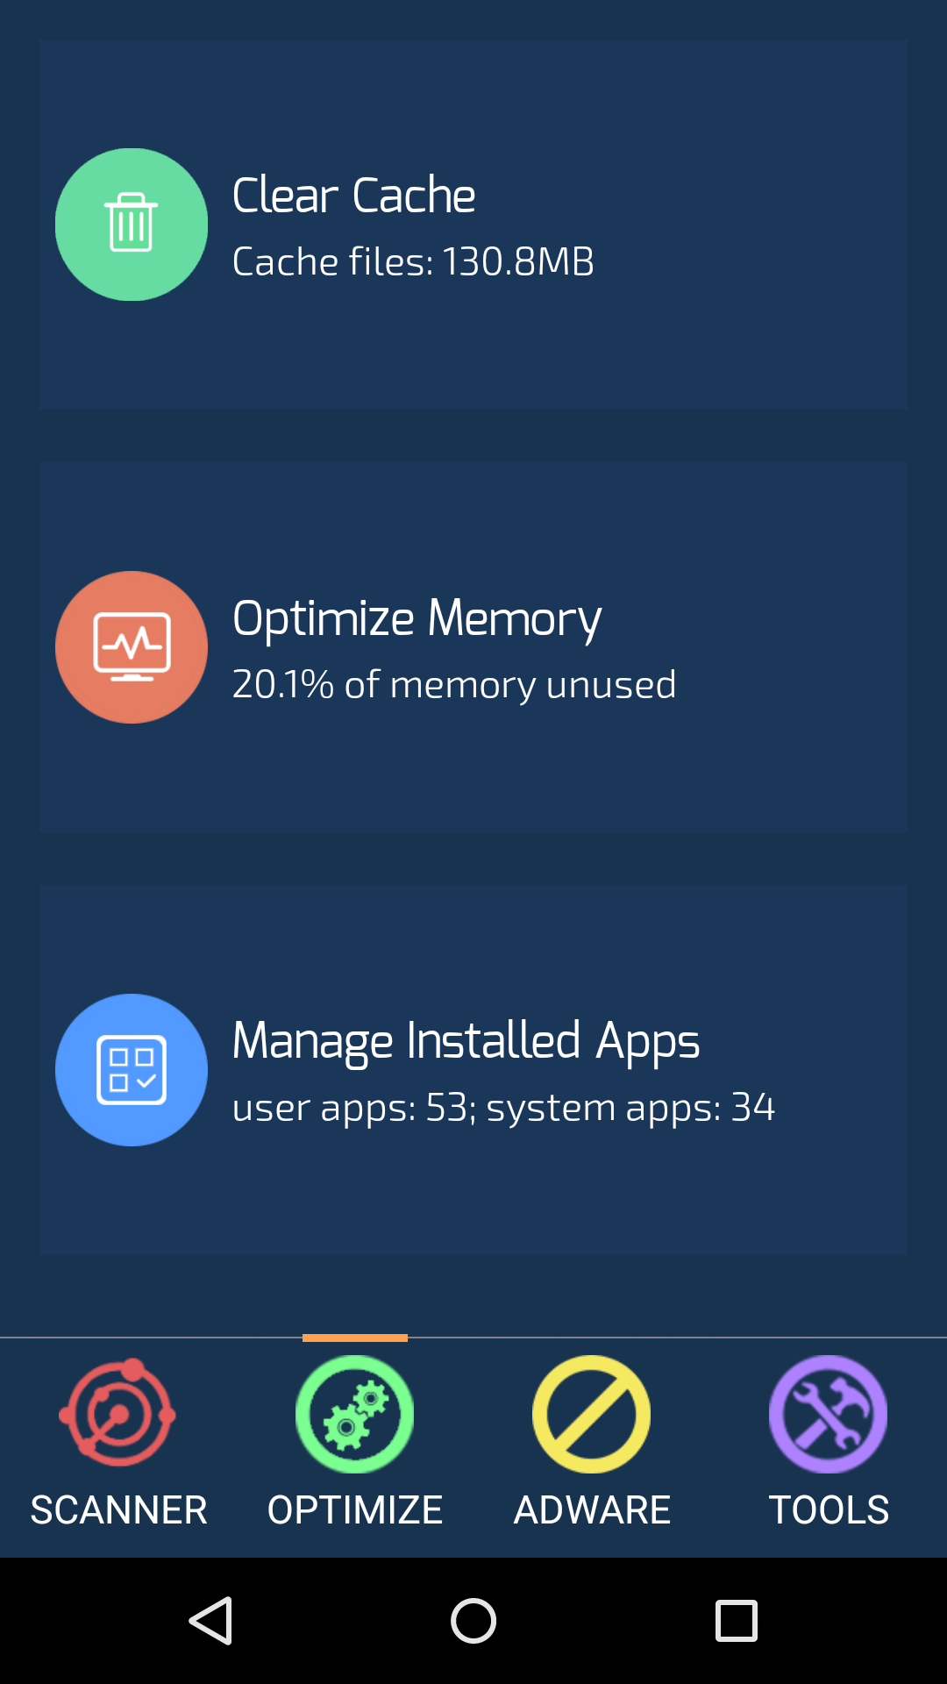Tap the purple Tools wrench icon
The width and height of the screenshot is (947, 1684).
click(829, 1414)
